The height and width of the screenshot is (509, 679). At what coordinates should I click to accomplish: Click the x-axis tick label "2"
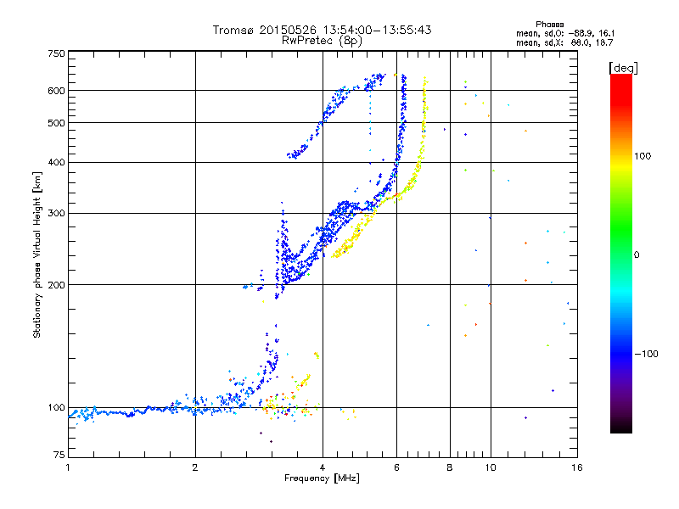[x=195, y=467]
